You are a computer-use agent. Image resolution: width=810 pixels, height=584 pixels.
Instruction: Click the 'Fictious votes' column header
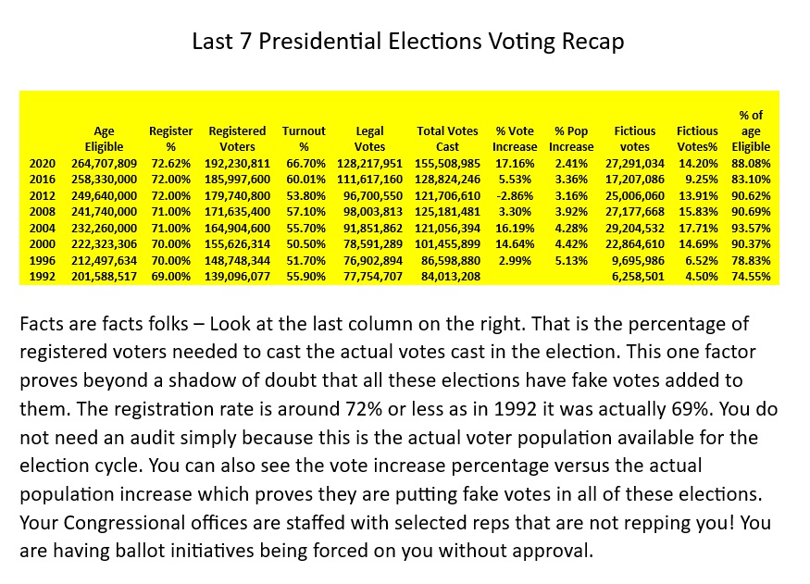pos(634,139)
